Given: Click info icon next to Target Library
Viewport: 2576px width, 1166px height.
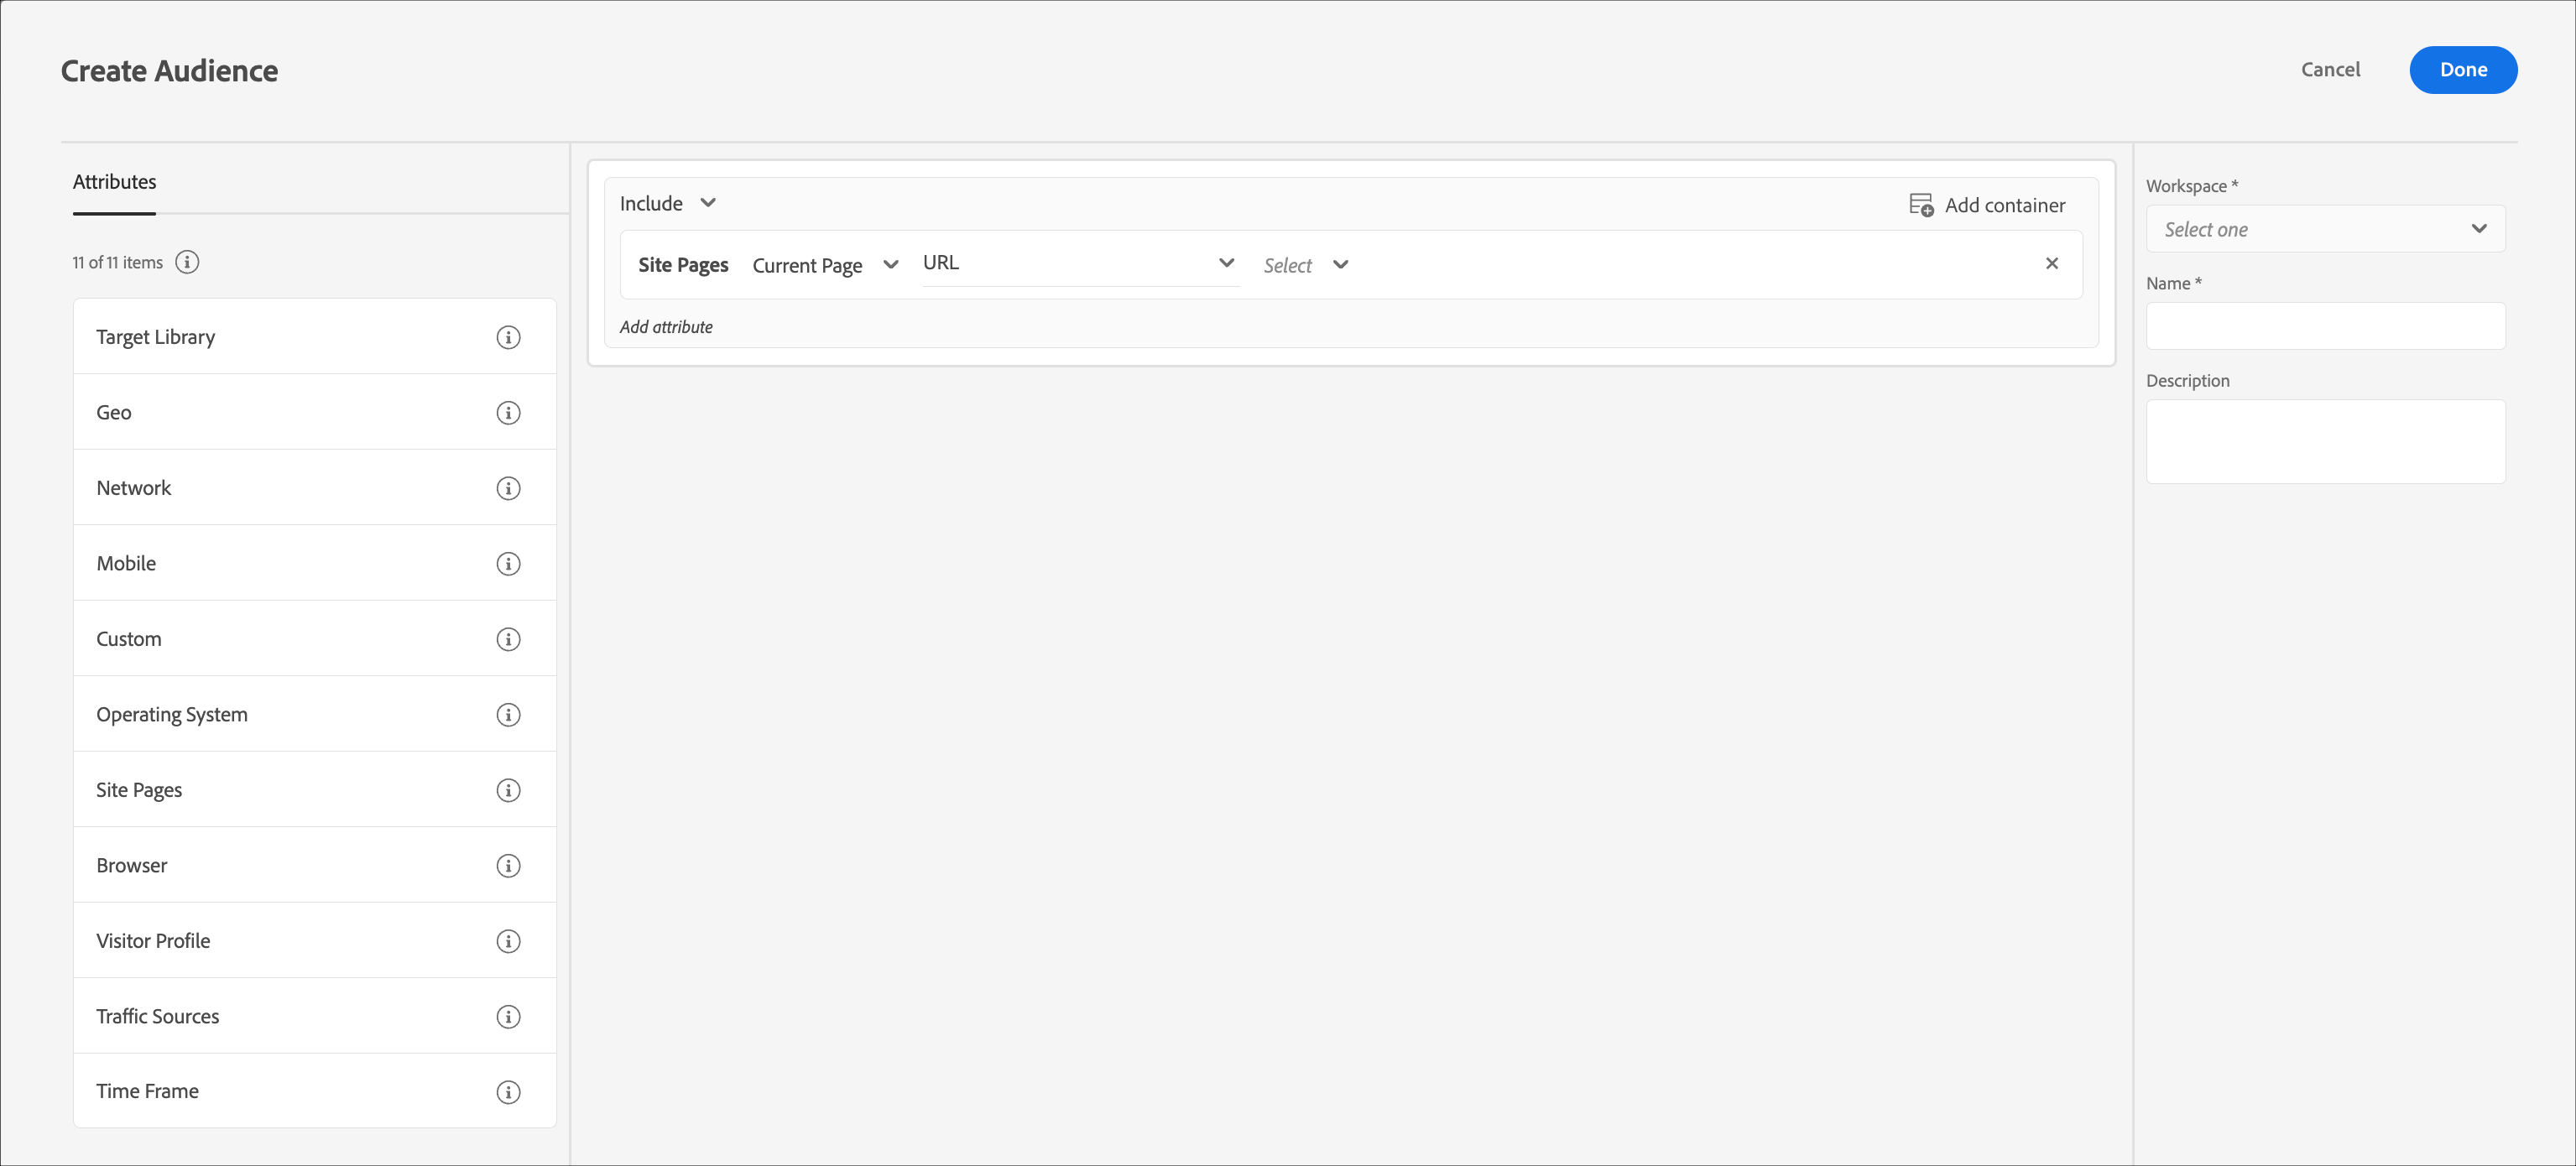Looking at the screenshot, I should click(508, 337).
